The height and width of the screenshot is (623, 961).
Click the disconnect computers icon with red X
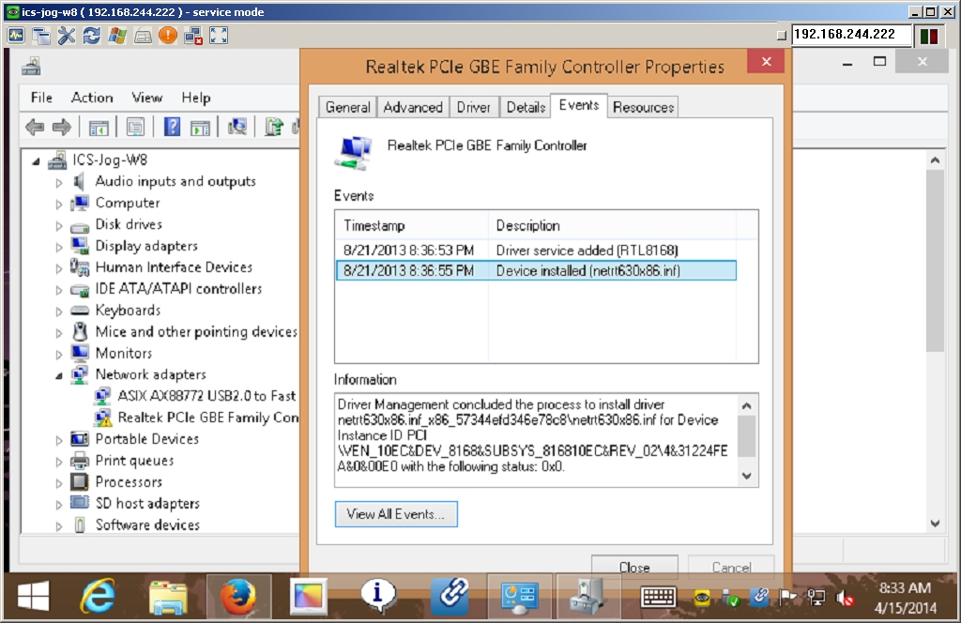pyautogui.click(x=193, y=36)
